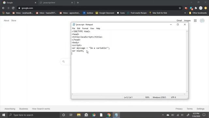Open the Apps bookmark shortcut

click(6, 13)
